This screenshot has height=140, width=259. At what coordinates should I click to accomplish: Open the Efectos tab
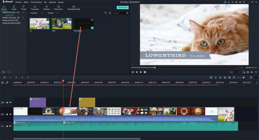pyautogui.click(x=46, y=8)
